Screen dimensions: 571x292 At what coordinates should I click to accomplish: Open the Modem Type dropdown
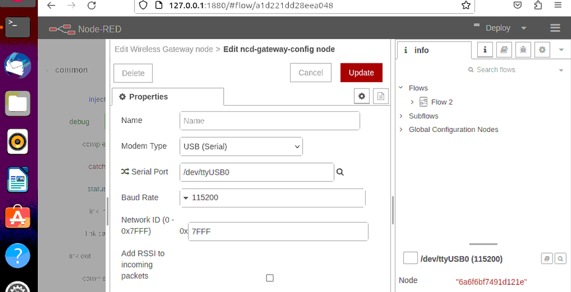241,146
